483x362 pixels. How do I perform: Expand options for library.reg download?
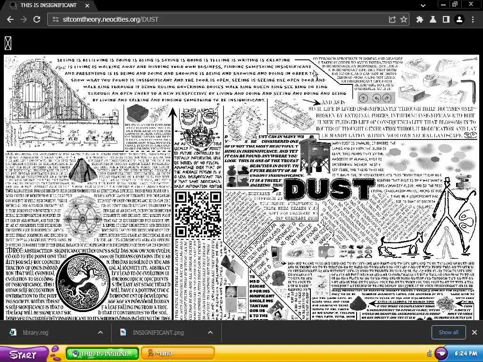[x=100, y=332]
